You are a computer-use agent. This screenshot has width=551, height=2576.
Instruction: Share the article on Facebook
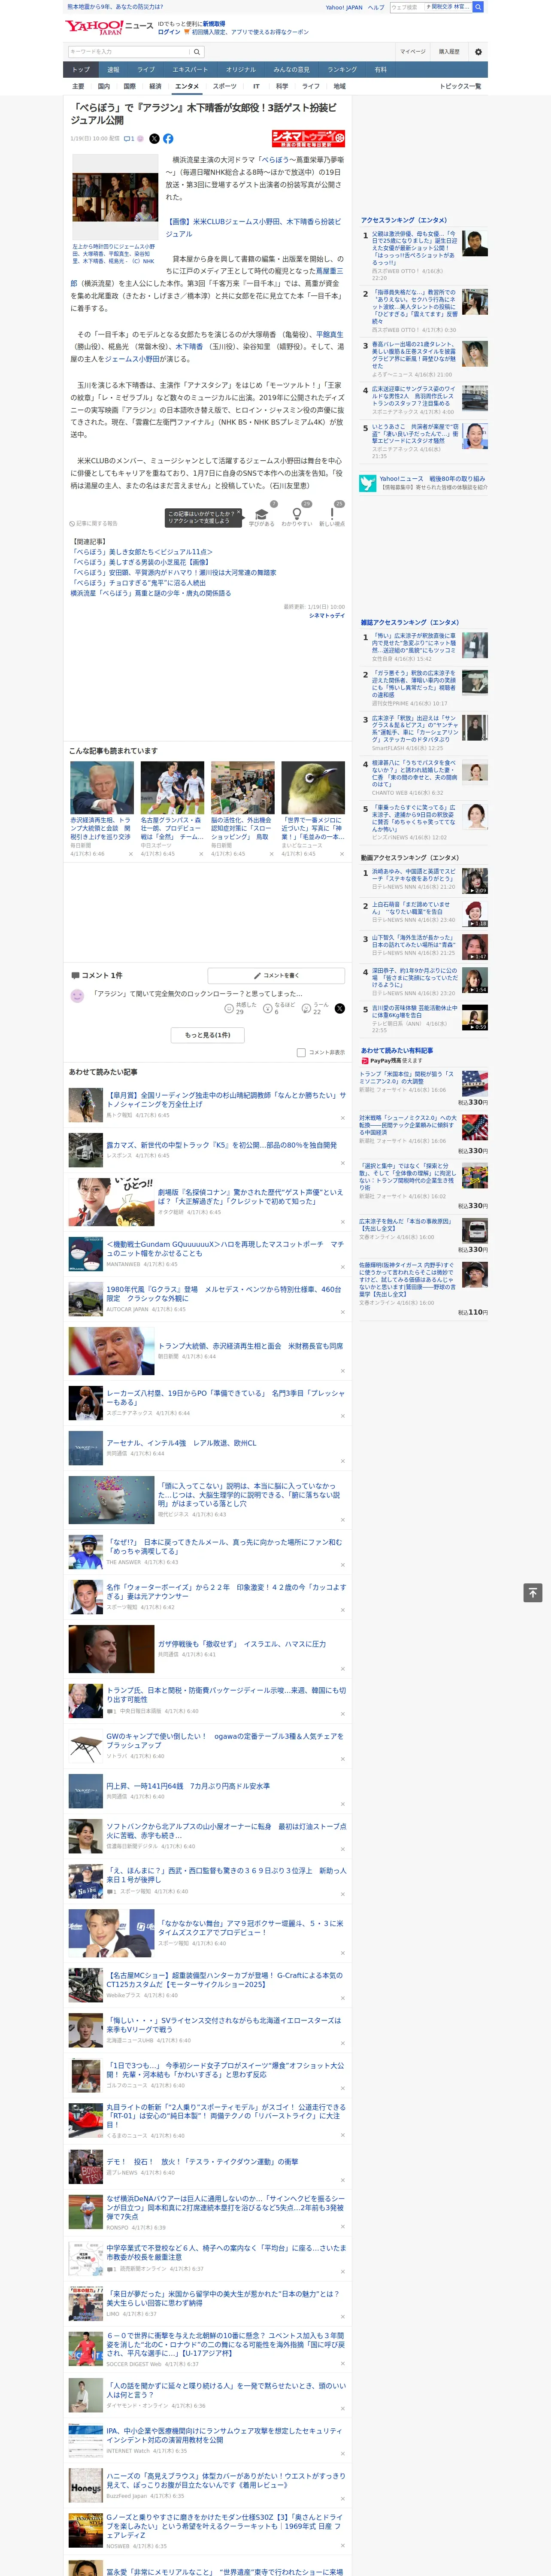click(x=168, y=139)
